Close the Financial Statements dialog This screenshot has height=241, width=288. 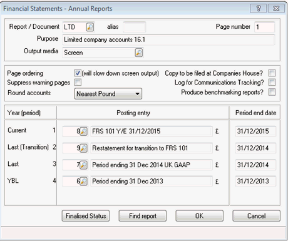click(x=276, y=9)
